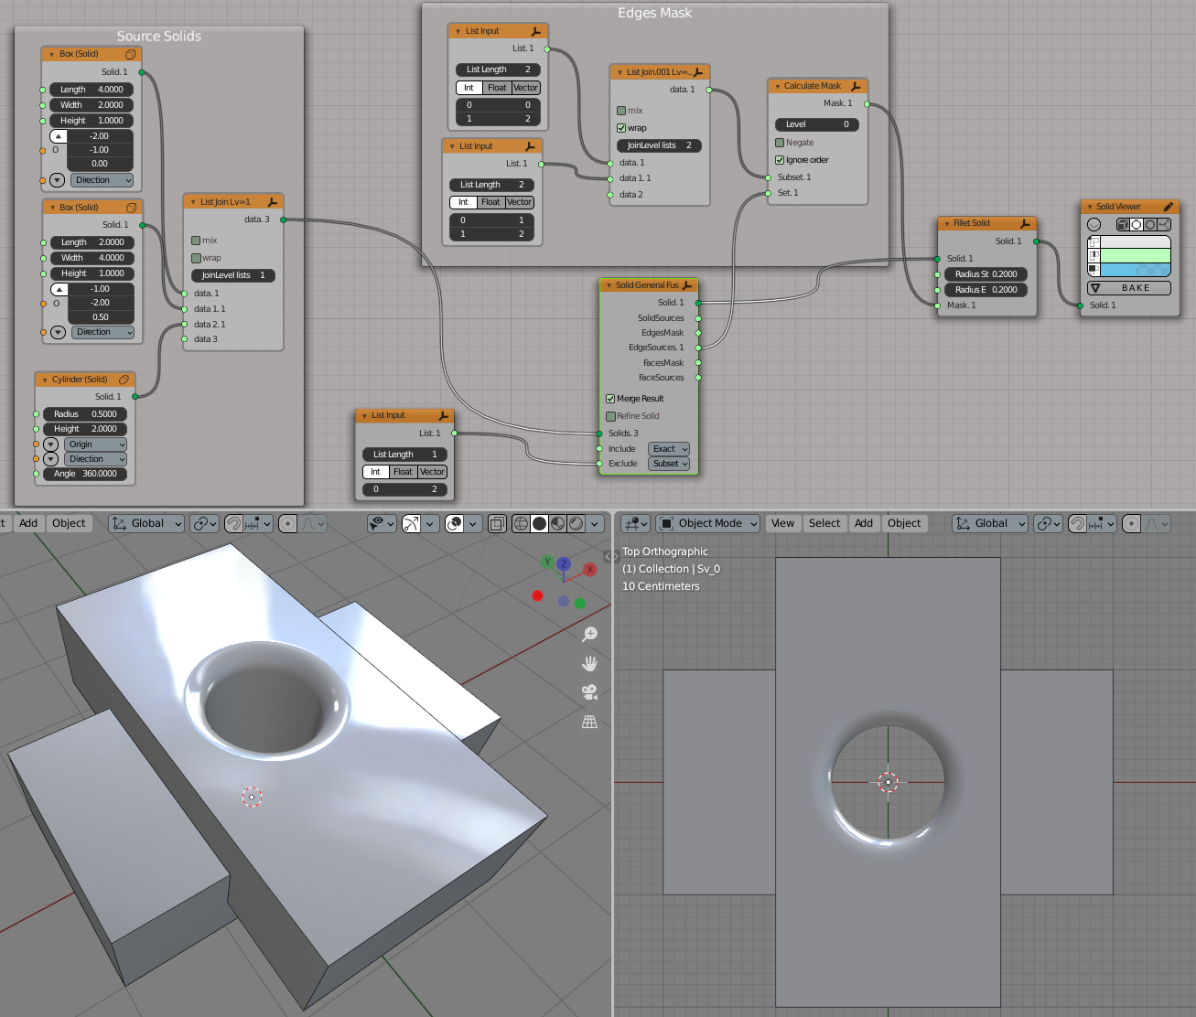This screenshot has width=1196, height=1017.
Task: Collapse the Fillet Solid node
Action: pyautogui.click(x=947, y=223)
